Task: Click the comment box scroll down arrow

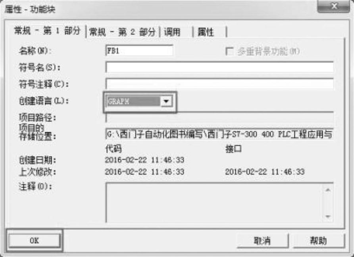Action: pyautogui.click(x=328, y=216)
